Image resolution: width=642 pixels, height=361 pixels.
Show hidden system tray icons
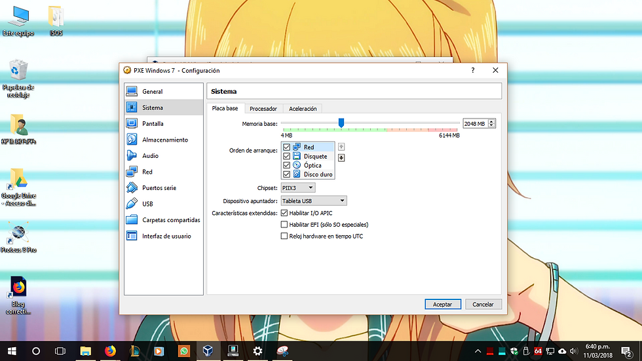click(x=478, y=351)
